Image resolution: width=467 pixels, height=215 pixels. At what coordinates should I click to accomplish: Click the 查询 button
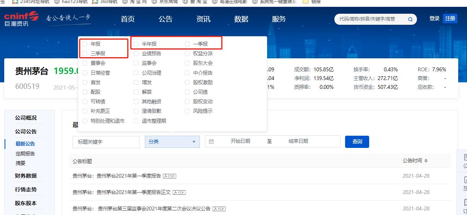357,142
